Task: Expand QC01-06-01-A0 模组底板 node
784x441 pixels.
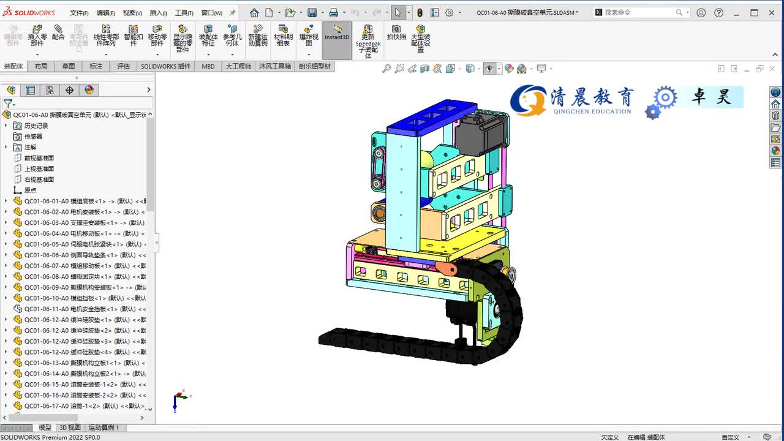Action: pos(6,201)
